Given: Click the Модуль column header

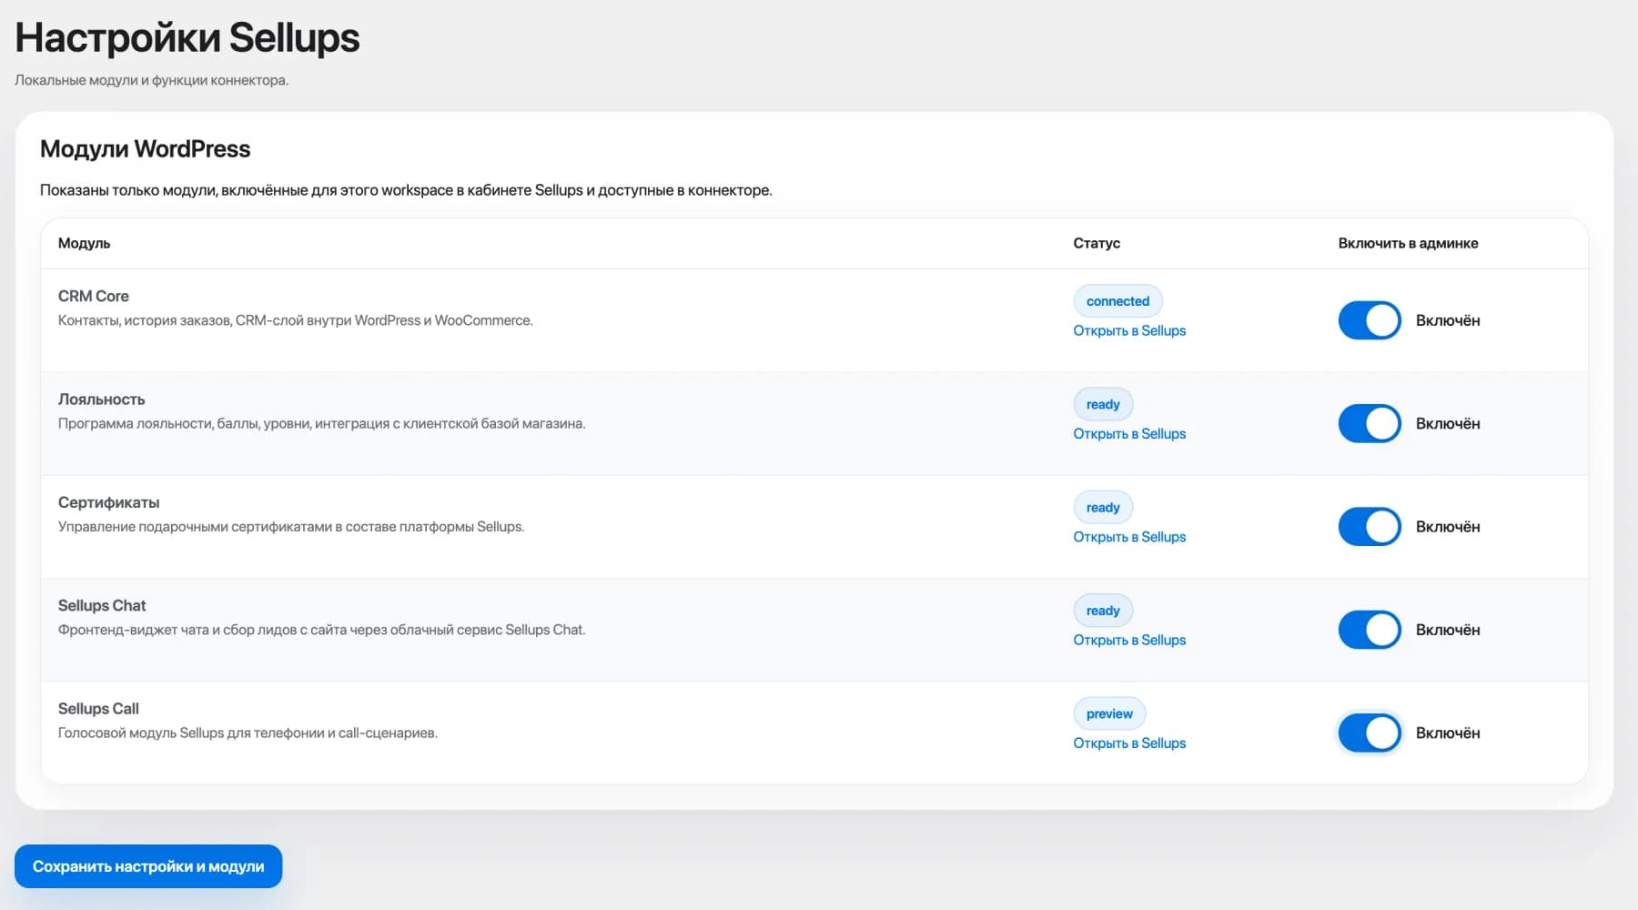Looking at the screenshot, I should tap(84, 243).
